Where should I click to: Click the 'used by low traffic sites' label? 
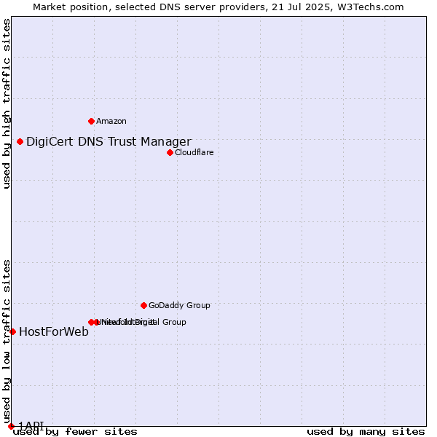(x=6, y=342)
